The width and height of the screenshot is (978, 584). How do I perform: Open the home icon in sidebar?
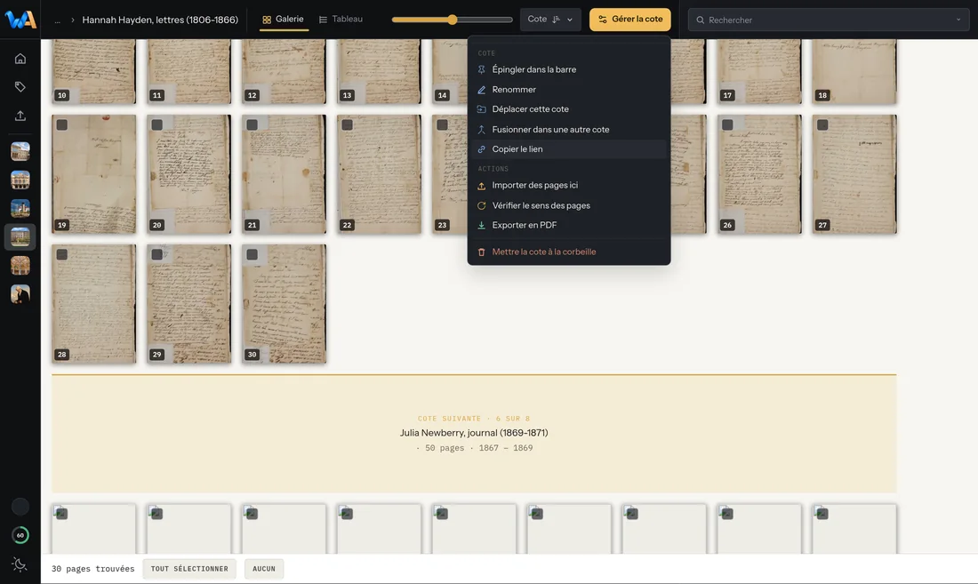(20, 59)
